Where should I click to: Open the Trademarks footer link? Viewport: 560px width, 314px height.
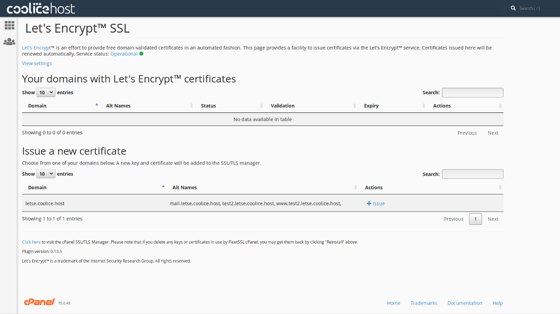pos(424,303)
